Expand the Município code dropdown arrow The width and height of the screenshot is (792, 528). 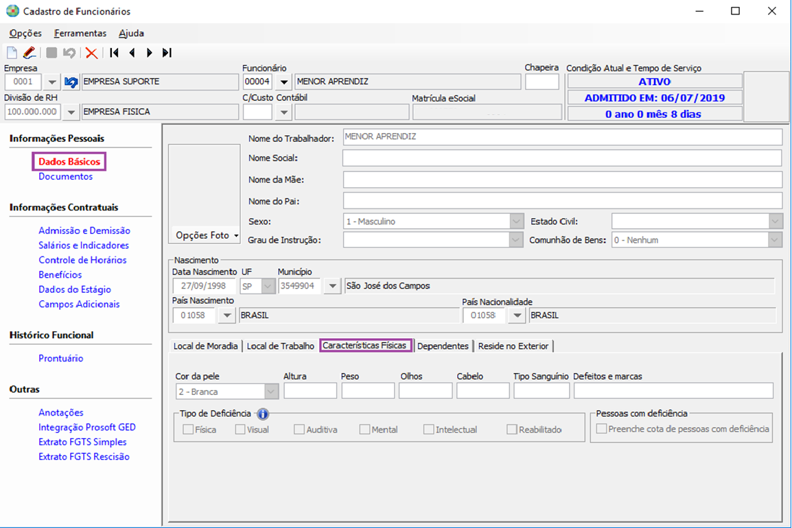pyautogui.click(x=332, y=286)
